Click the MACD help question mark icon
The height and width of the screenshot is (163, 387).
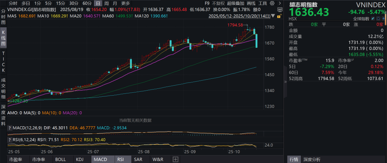[10, 128]
